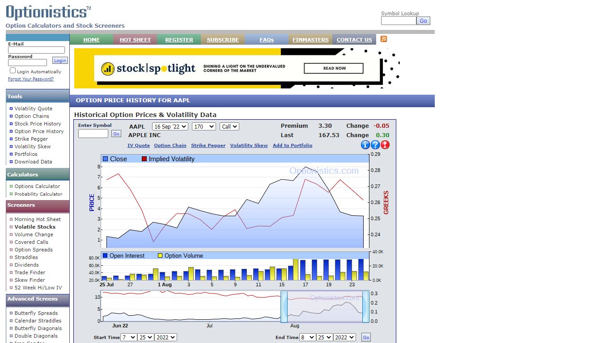Click the Optionistics logo
The image size is (611, 343).
coord(48,12)
